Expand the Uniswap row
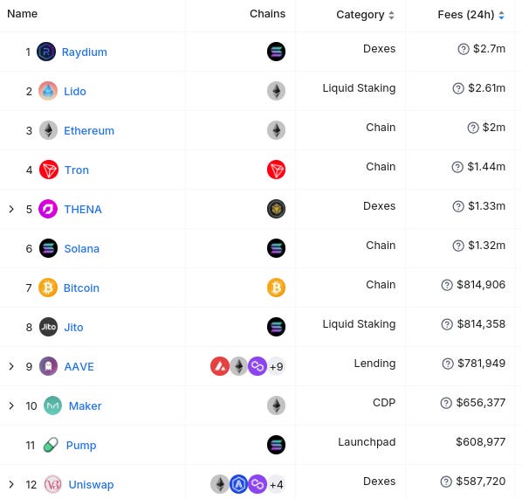 (11, 484)
